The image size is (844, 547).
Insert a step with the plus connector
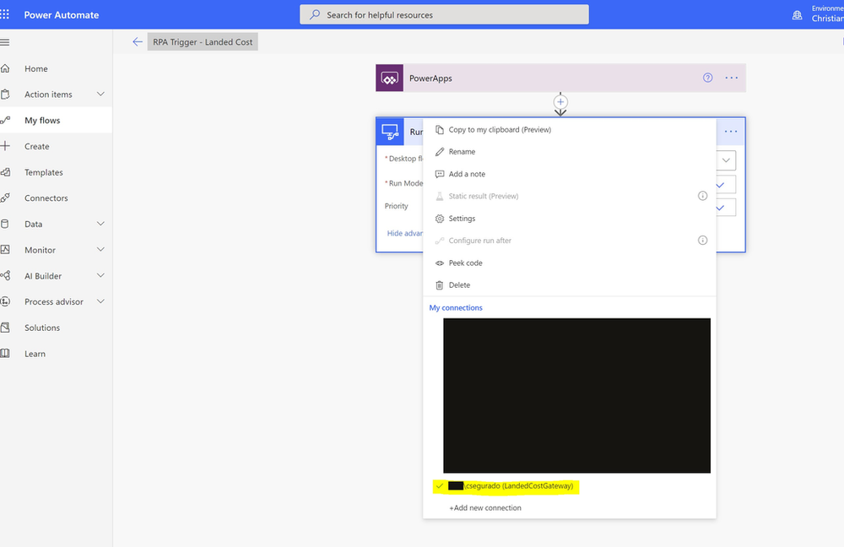(x=560, y=102)
